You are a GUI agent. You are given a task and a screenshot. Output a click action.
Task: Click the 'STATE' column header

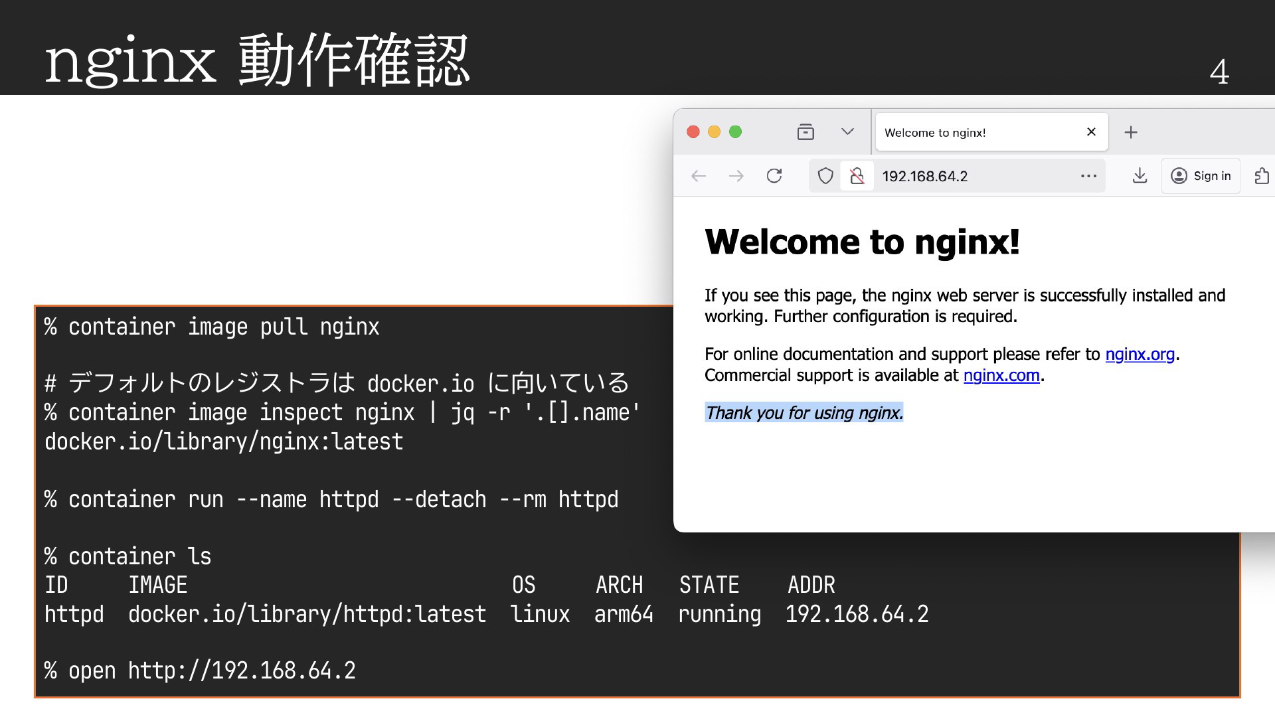click(x=709, y=585)
